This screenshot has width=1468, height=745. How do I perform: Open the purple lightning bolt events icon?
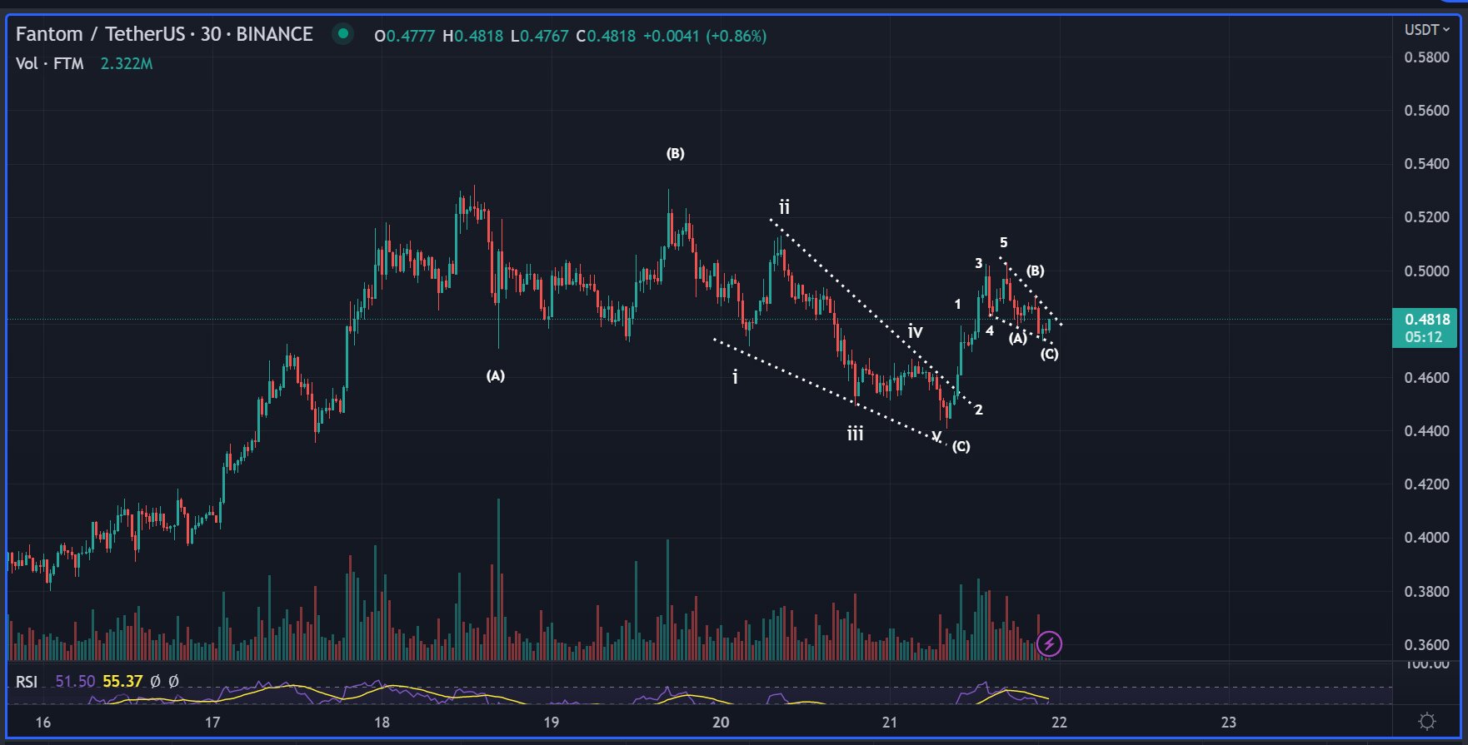(x=1049, y=643)
